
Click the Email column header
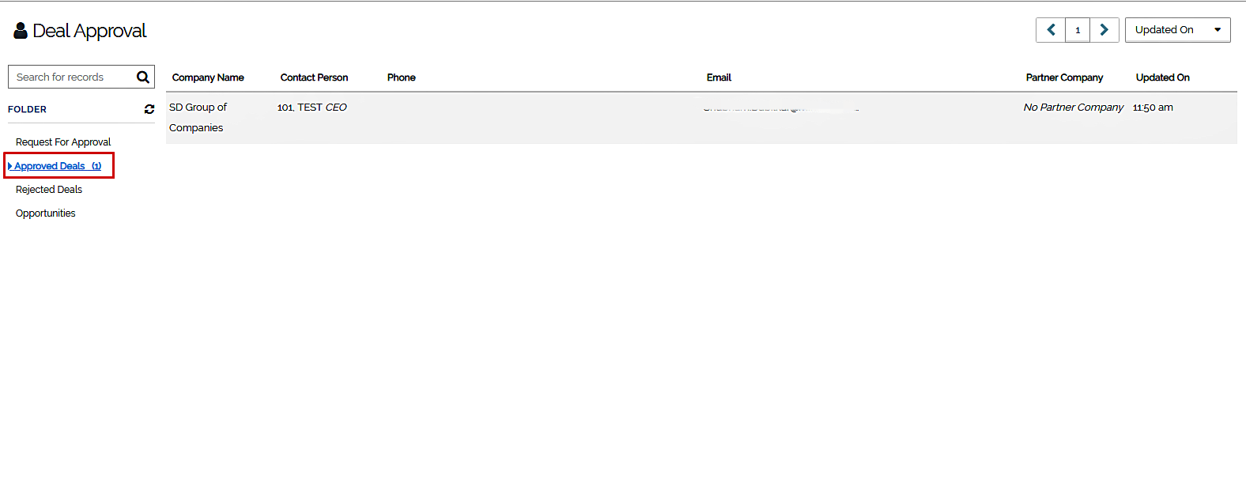(719, 77)
